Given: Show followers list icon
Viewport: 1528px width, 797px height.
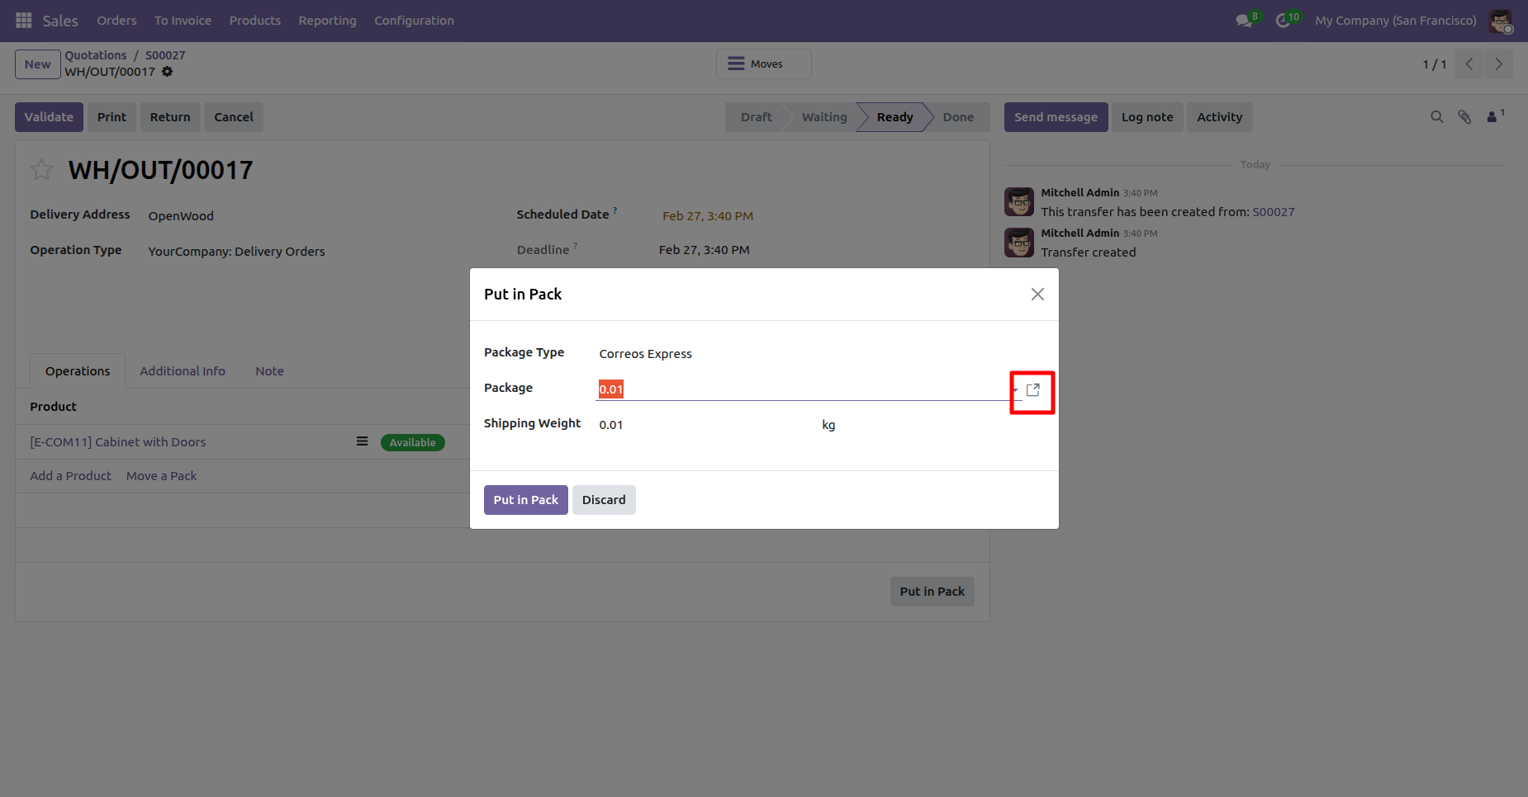Looking at the screenshot, I should tap(1492, 117).
